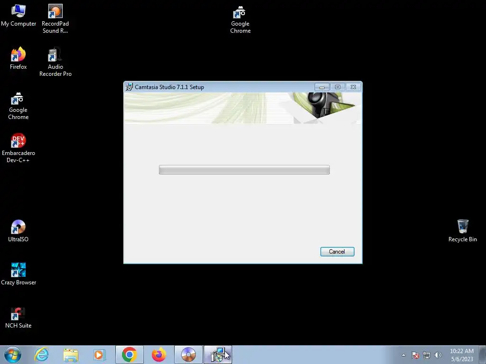Maximize the Camtasia Setup window
Viewport: 486px width, 364px height.
[337, 87]
